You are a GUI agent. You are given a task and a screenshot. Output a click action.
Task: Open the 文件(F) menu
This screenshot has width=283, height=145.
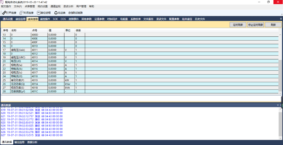(18, 6)
